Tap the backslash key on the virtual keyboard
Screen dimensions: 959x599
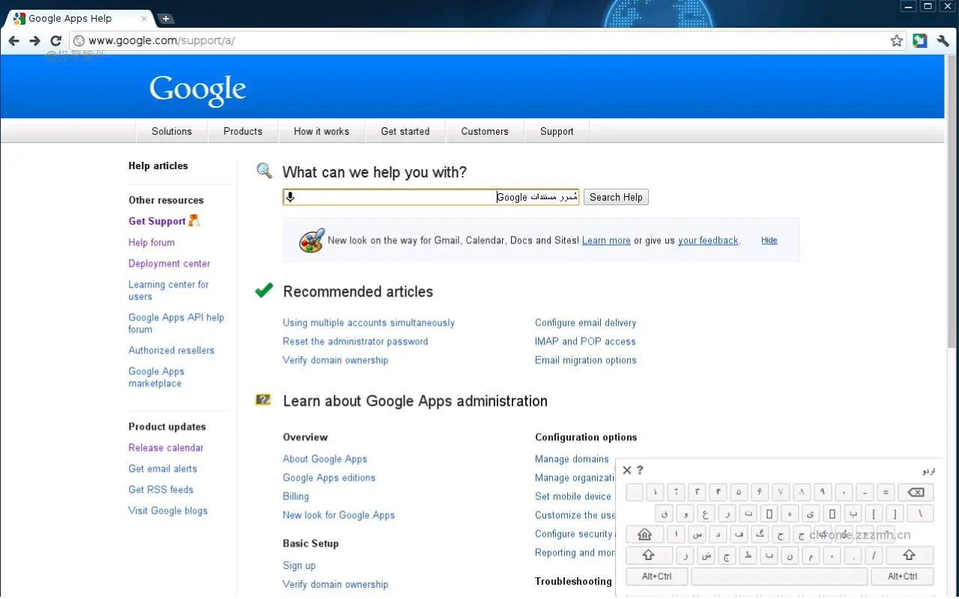click(x=920, y=513)
